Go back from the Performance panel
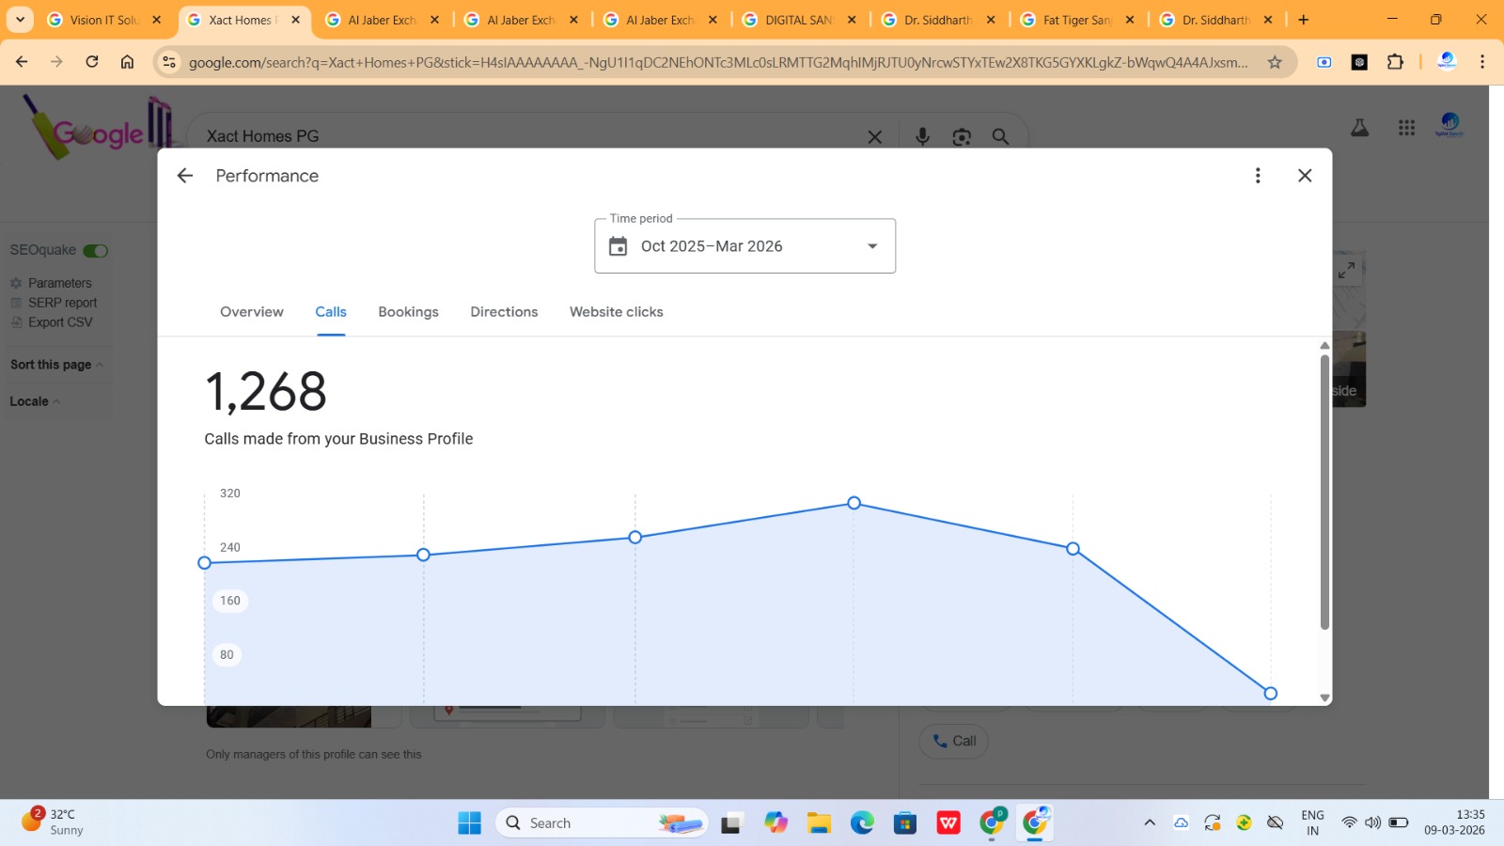Viewport: 1504px width, 846px height. [185, 176]
